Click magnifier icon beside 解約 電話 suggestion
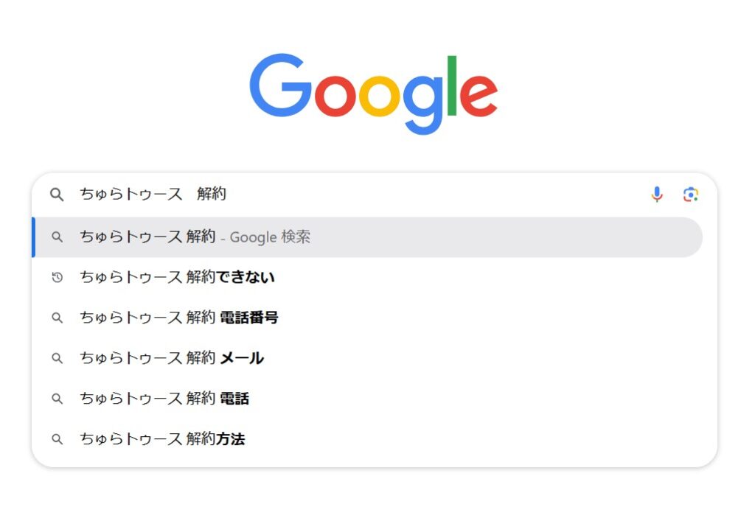The image size is (755, 532). tap(58, 399)
